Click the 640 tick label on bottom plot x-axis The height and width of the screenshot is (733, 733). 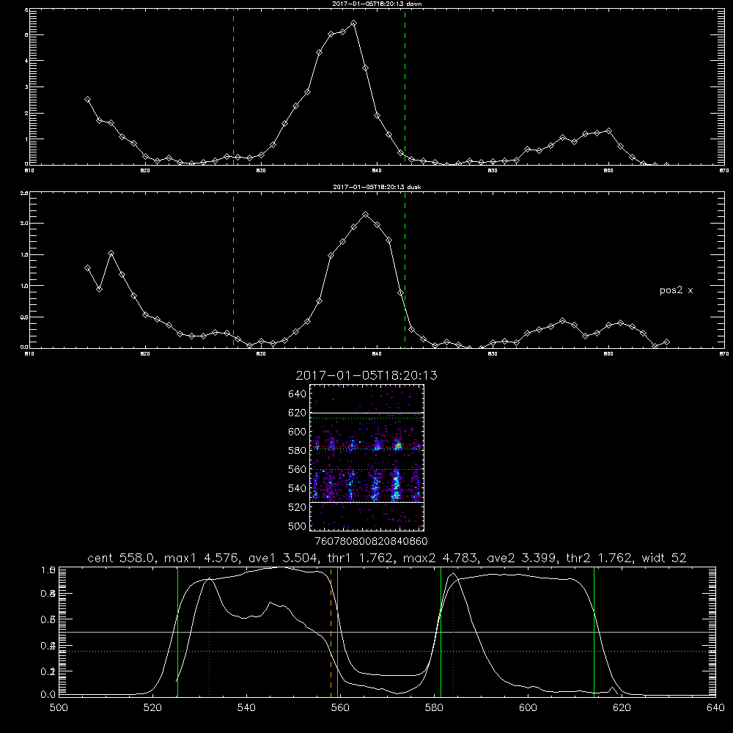[715, 708]
